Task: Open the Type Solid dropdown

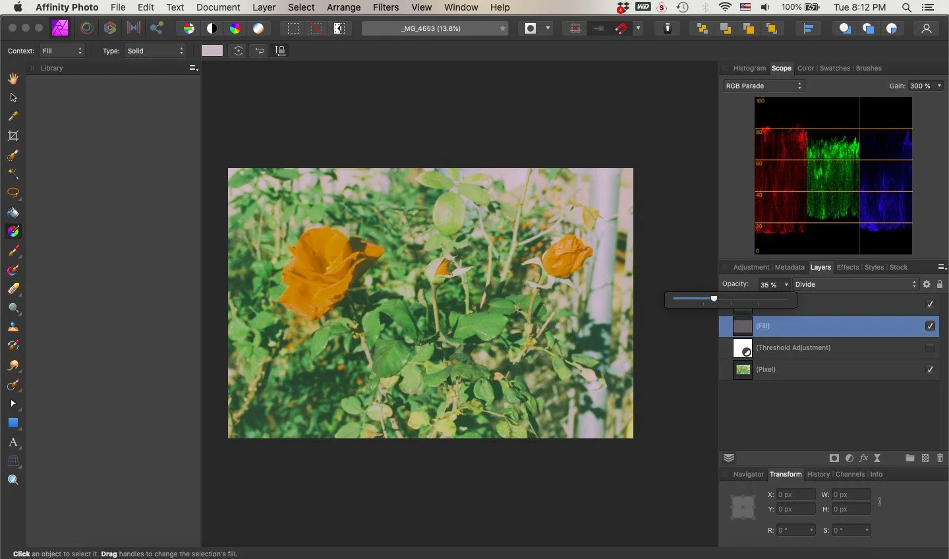Action: tap(156, 51)
